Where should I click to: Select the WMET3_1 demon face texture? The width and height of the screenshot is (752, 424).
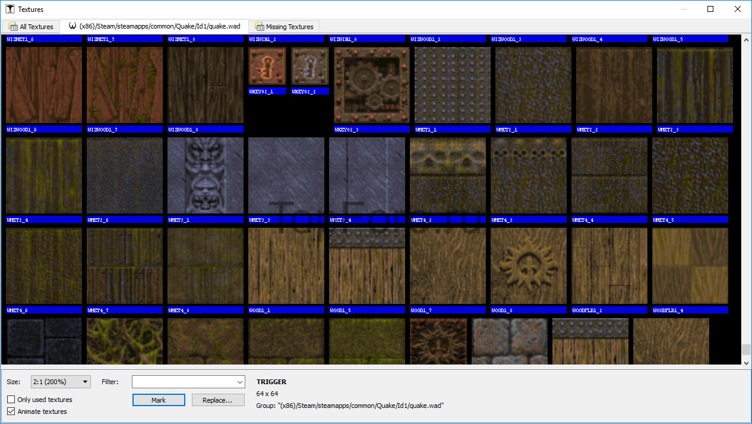coord(206,175)
